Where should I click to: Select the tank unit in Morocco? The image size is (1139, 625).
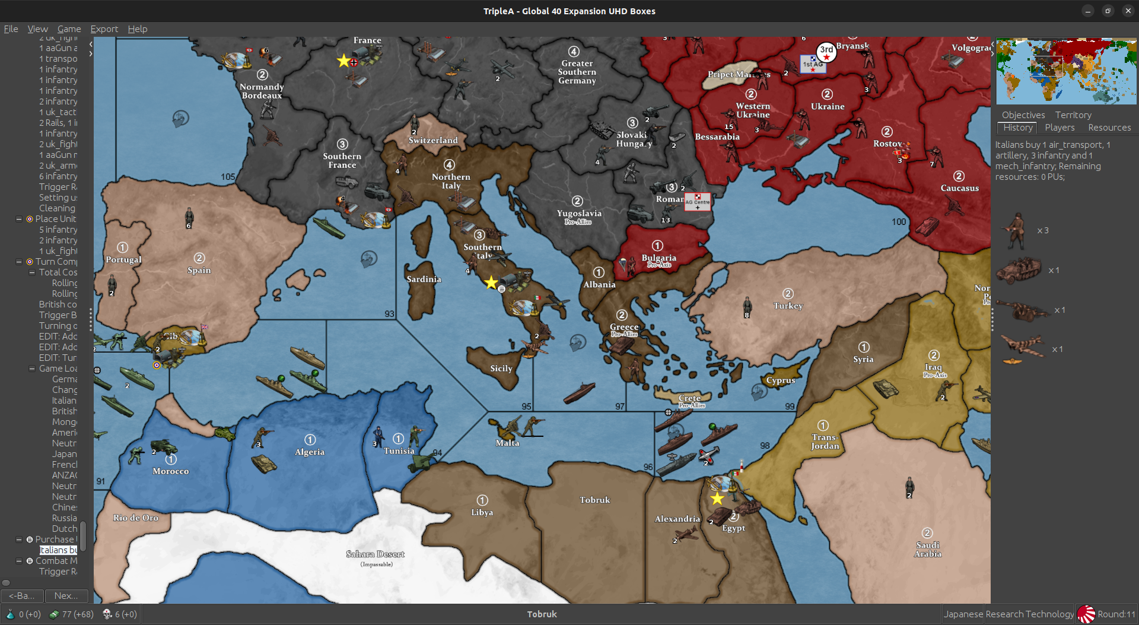point(164,447)
